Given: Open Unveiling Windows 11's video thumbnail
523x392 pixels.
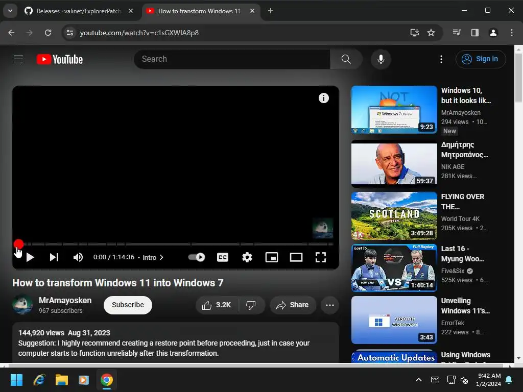Looking at the screenshot, I should (394, 320).
